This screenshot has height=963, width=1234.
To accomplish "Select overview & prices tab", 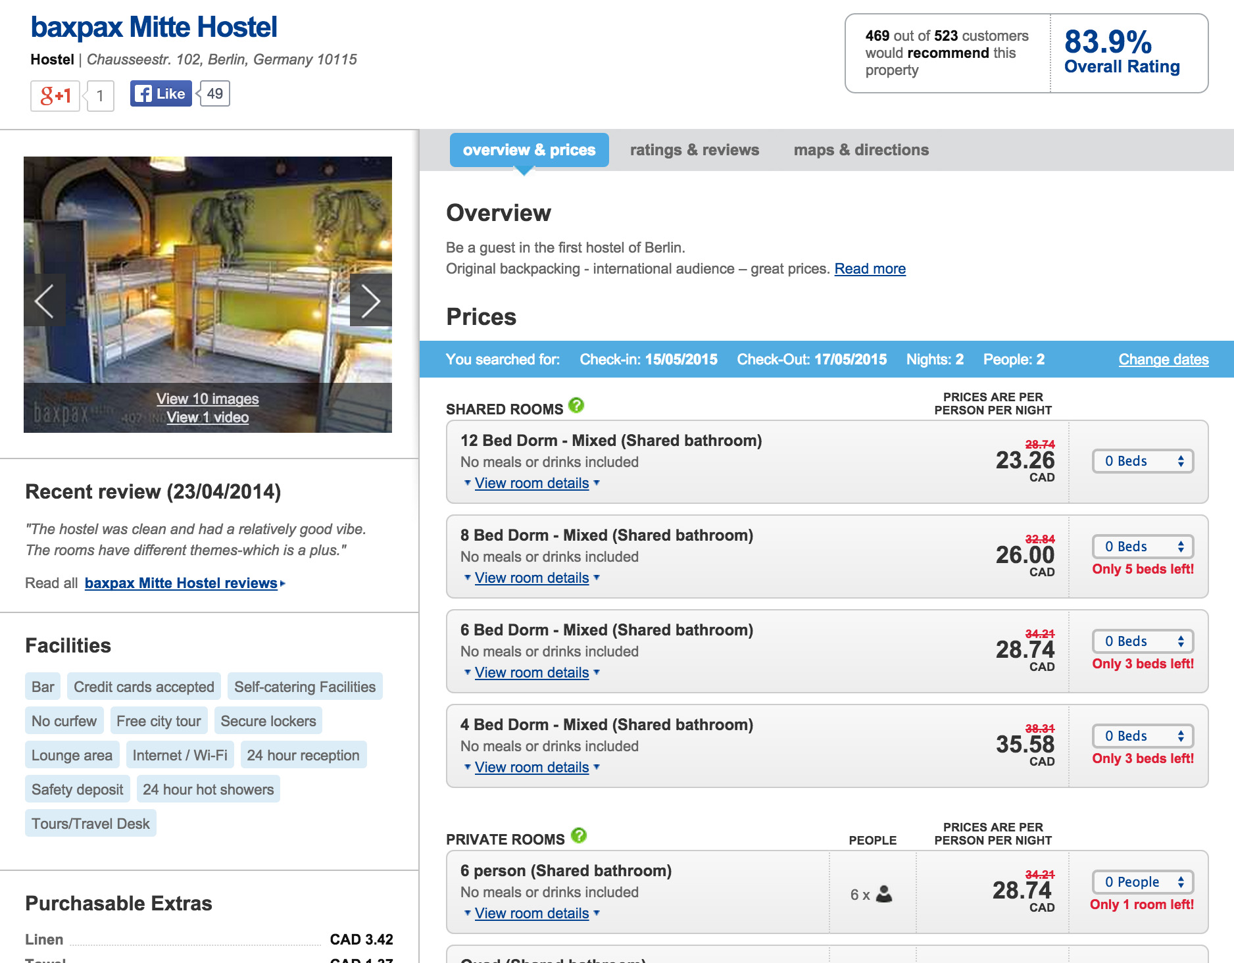I will [x=530, y=150].
